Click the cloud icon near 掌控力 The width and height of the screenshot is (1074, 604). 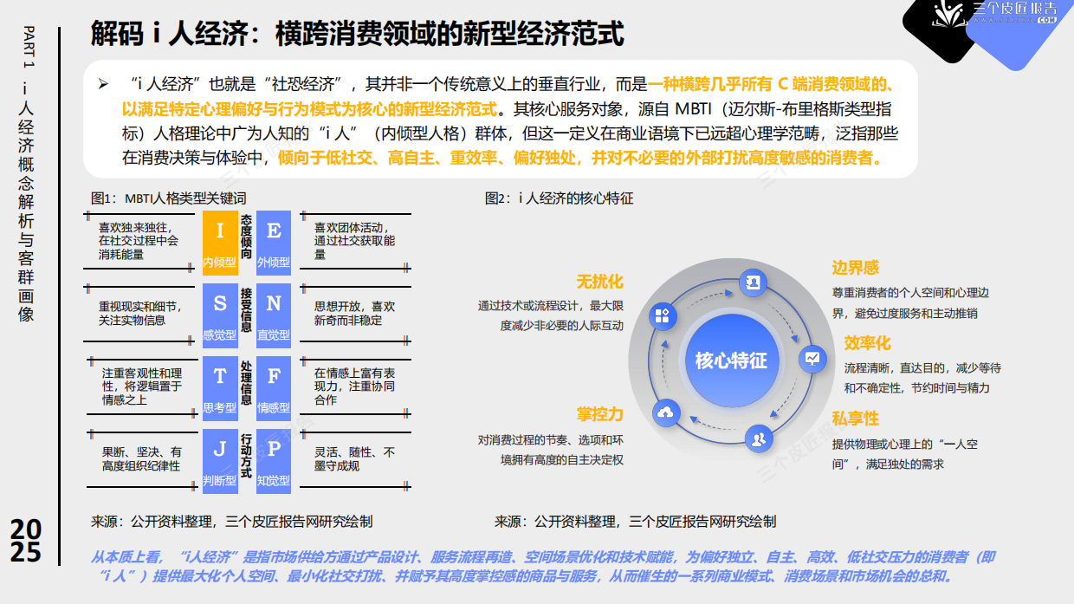(664, 413)
